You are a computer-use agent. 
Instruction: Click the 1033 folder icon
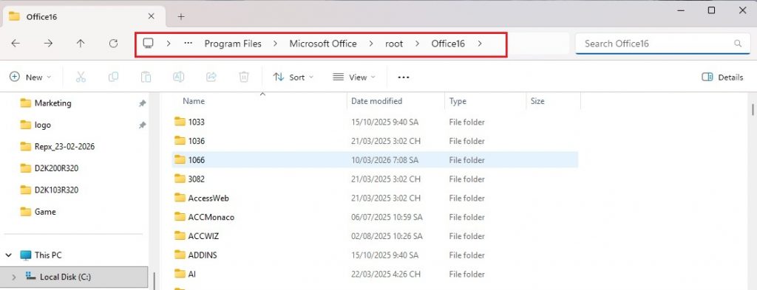pos(180,122)
